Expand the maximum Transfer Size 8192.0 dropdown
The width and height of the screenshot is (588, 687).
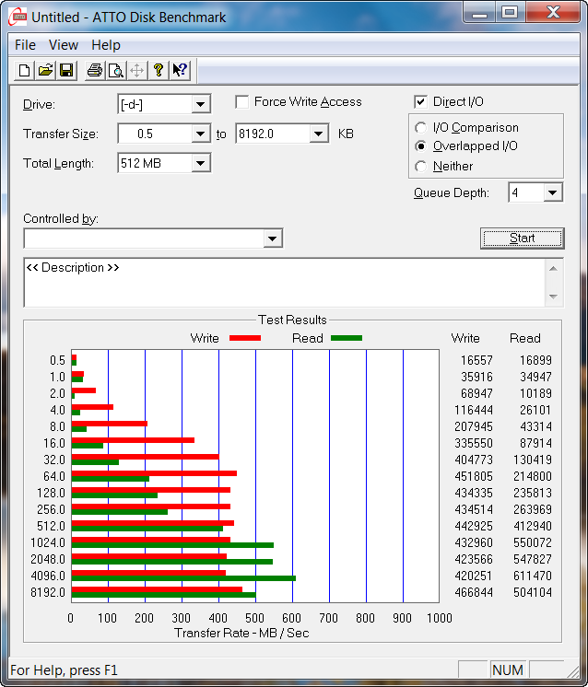318,134
